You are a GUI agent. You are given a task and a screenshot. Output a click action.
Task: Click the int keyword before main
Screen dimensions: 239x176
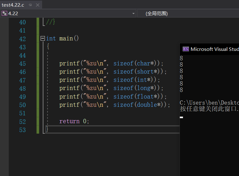tap(51, 38)
